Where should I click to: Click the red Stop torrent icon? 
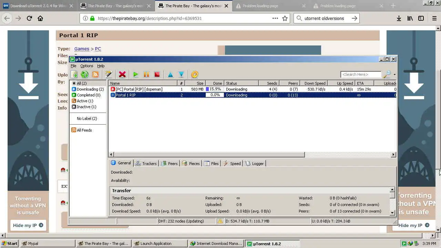[157, 74]
